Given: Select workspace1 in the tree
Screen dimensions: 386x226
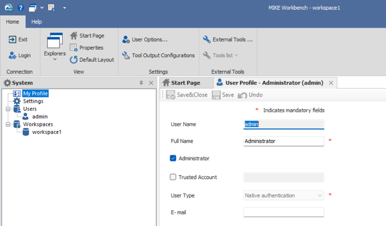Looking at the screenshot, I should coord(47,132).
